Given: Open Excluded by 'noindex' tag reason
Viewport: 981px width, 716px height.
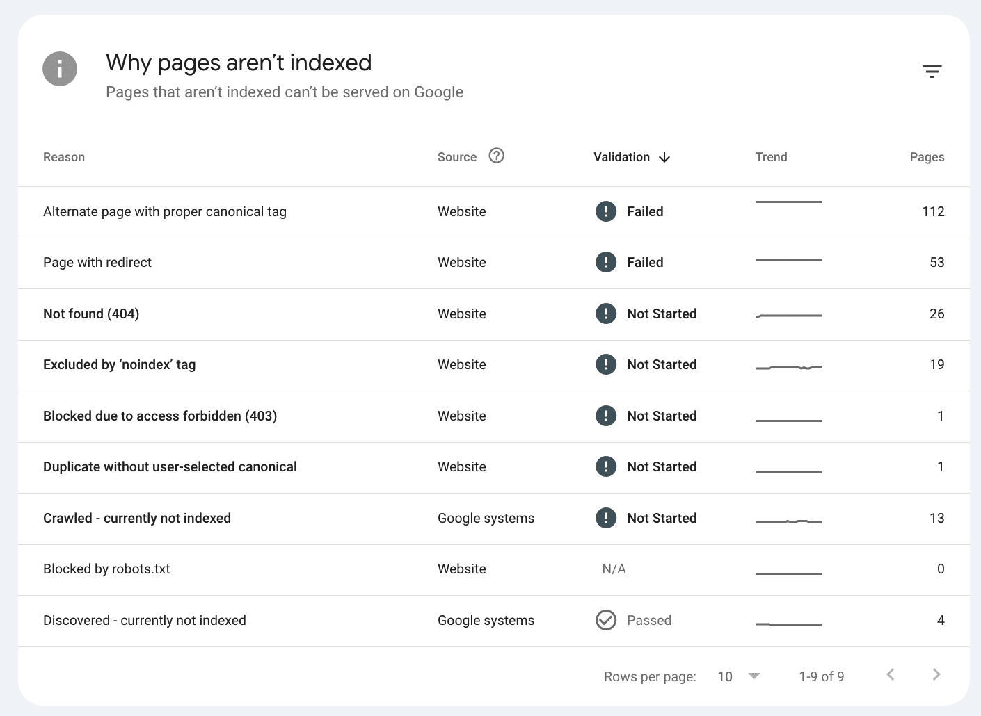Looking at the screenshot, I should (119, 364).
